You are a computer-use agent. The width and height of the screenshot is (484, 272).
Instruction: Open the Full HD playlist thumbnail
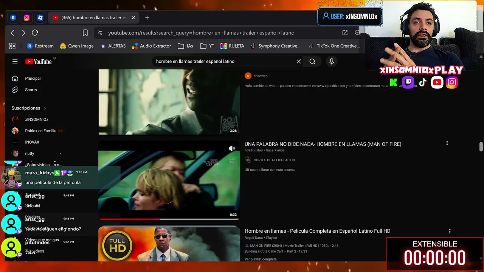pyautogui.click(x=169, y=244)
